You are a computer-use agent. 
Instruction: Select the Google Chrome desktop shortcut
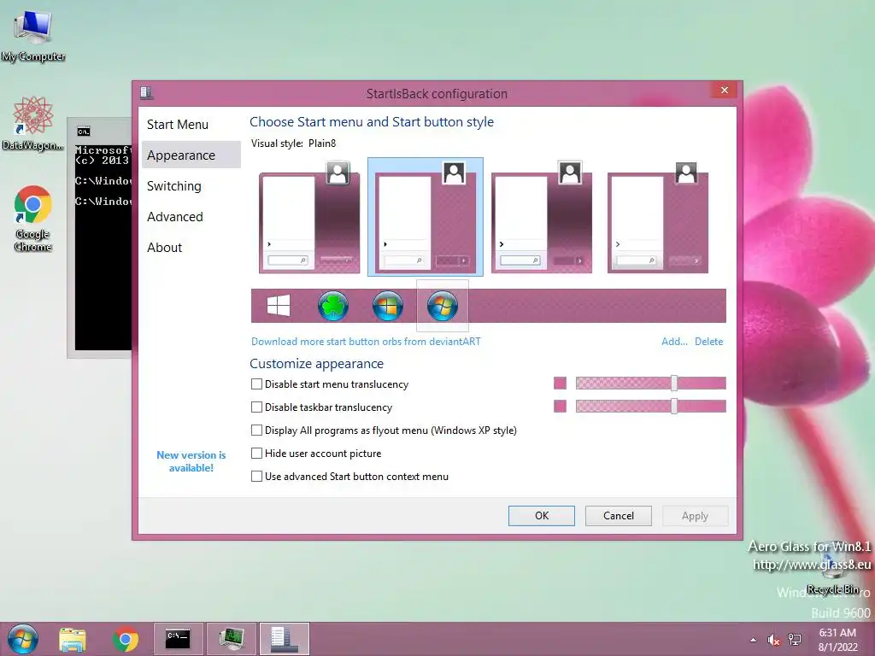coord(33,219)
